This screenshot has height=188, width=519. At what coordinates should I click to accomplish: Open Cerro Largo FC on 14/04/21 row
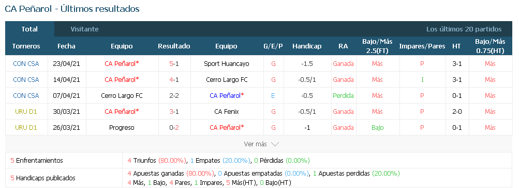pyautogui.click(x=227, y=80)
